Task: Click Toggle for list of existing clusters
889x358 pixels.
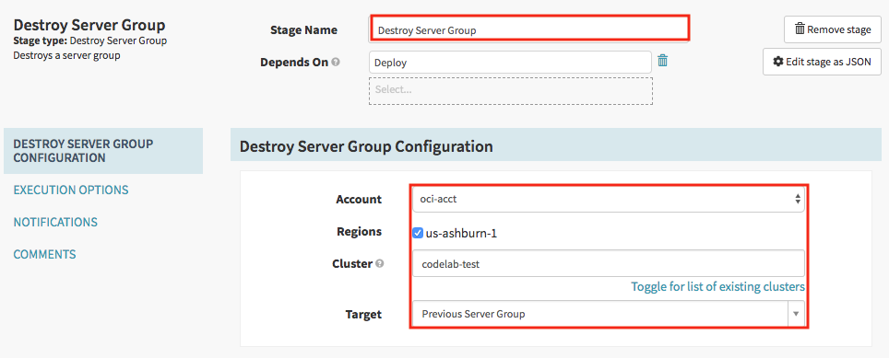Action: pos(717,287)
